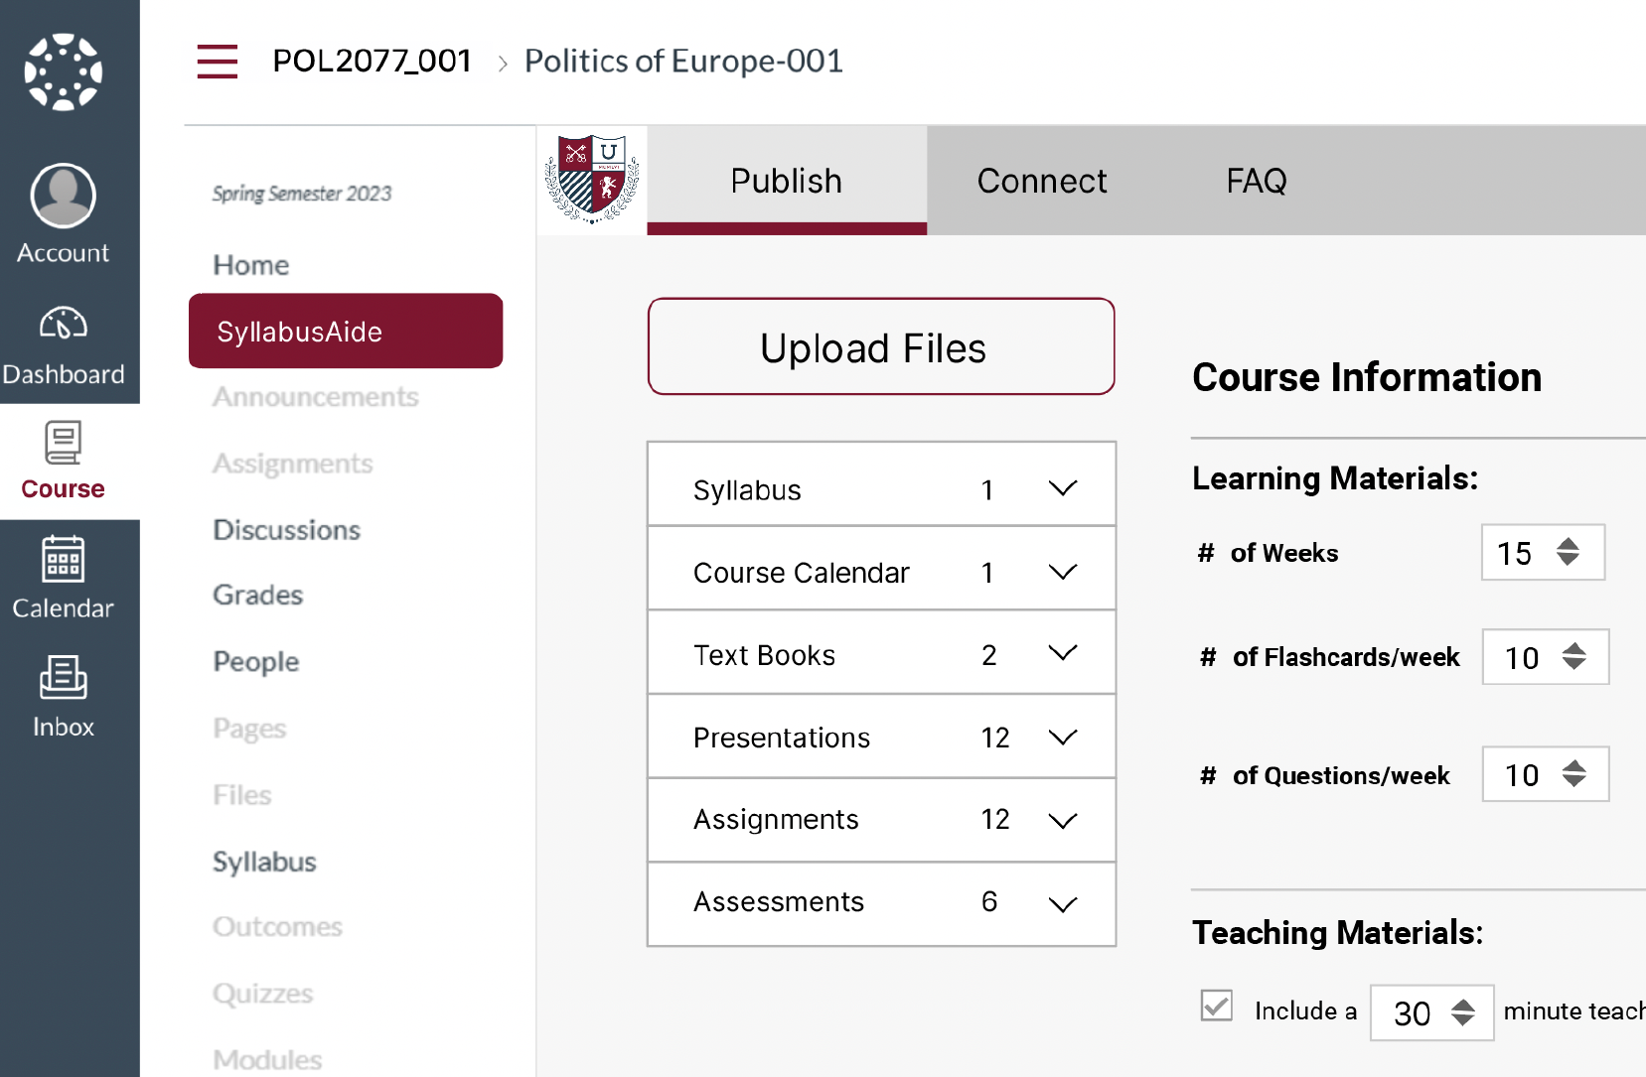
Task: Expand the Presentations list
Action: 1062,738
